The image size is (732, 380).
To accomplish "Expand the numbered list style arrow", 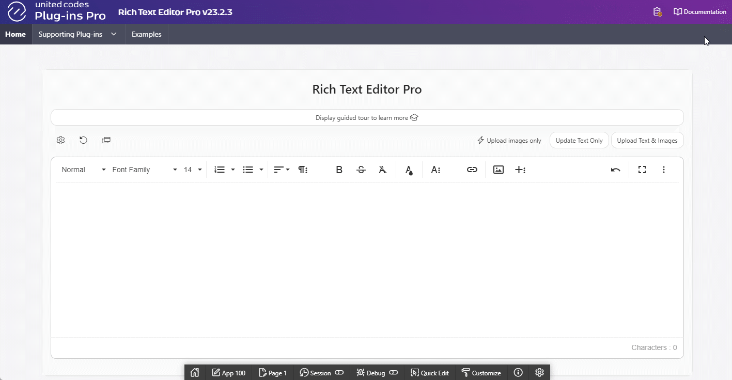I will pos(233,170).
